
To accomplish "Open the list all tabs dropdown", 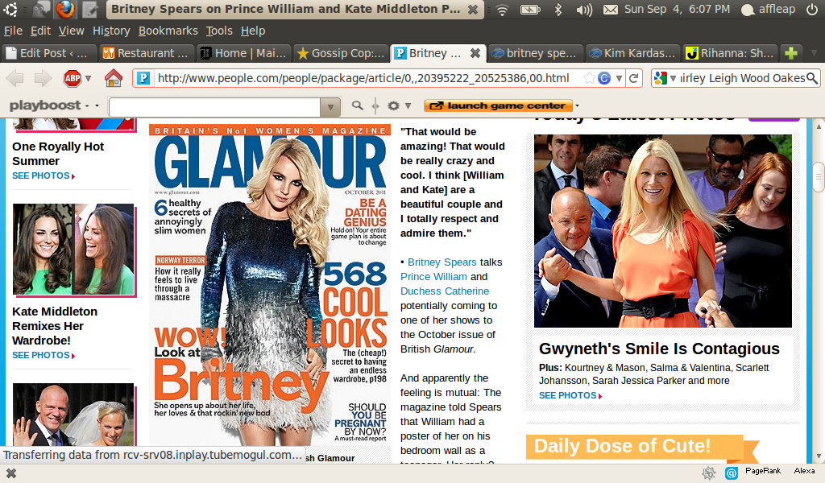I will [814, 53].
